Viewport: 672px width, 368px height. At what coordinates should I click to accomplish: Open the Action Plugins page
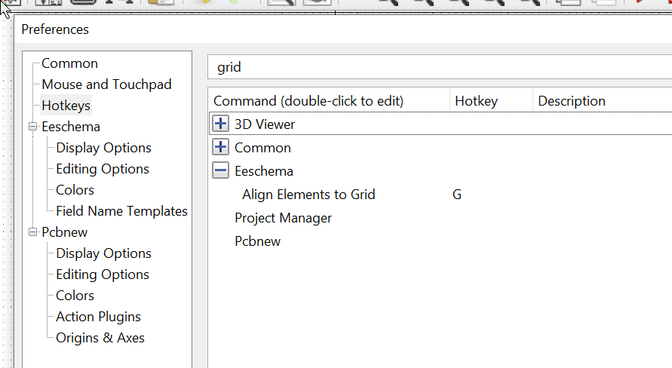pyautogui.click(x=98, y=317)
